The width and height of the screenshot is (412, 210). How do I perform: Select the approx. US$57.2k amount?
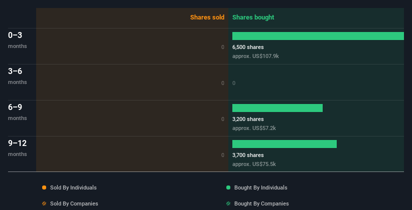(254, 128)
